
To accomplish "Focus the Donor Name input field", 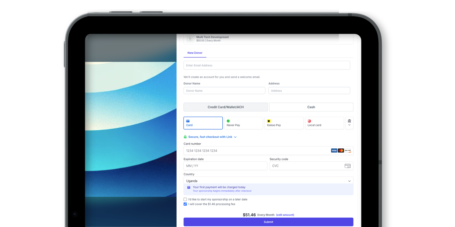I will pyautogui.click(x=224, y=91).
